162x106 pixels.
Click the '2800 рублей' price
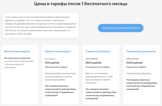tap(93, 63)
